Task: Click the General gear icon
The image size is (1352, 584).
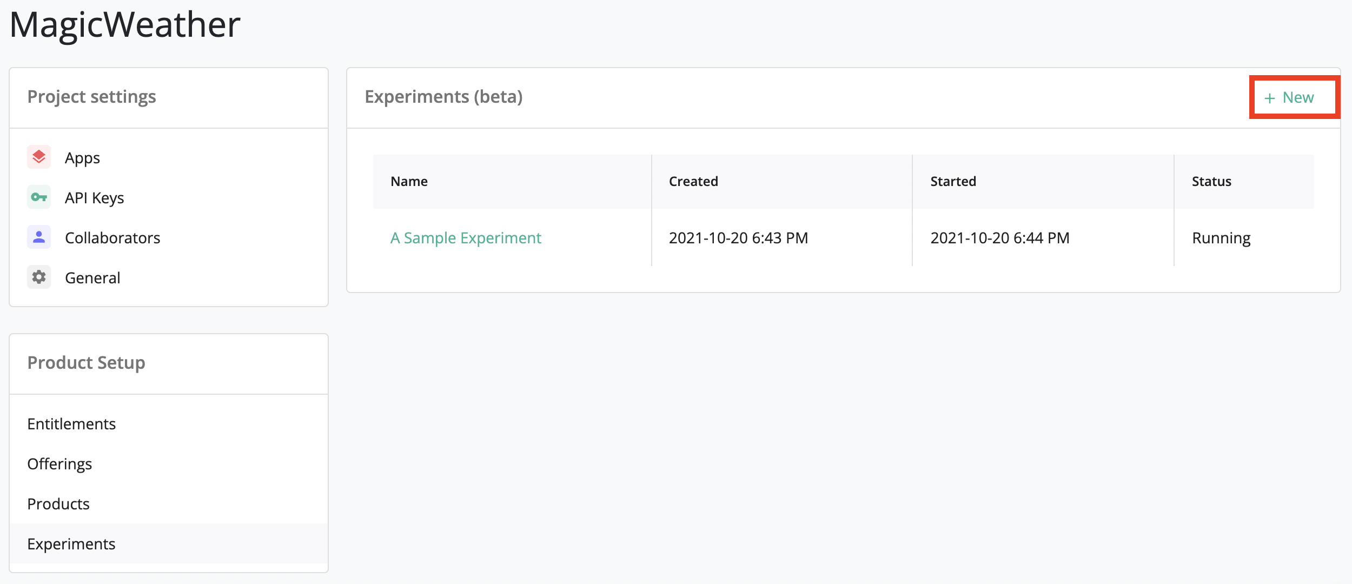Action: [x=39, y=277]
